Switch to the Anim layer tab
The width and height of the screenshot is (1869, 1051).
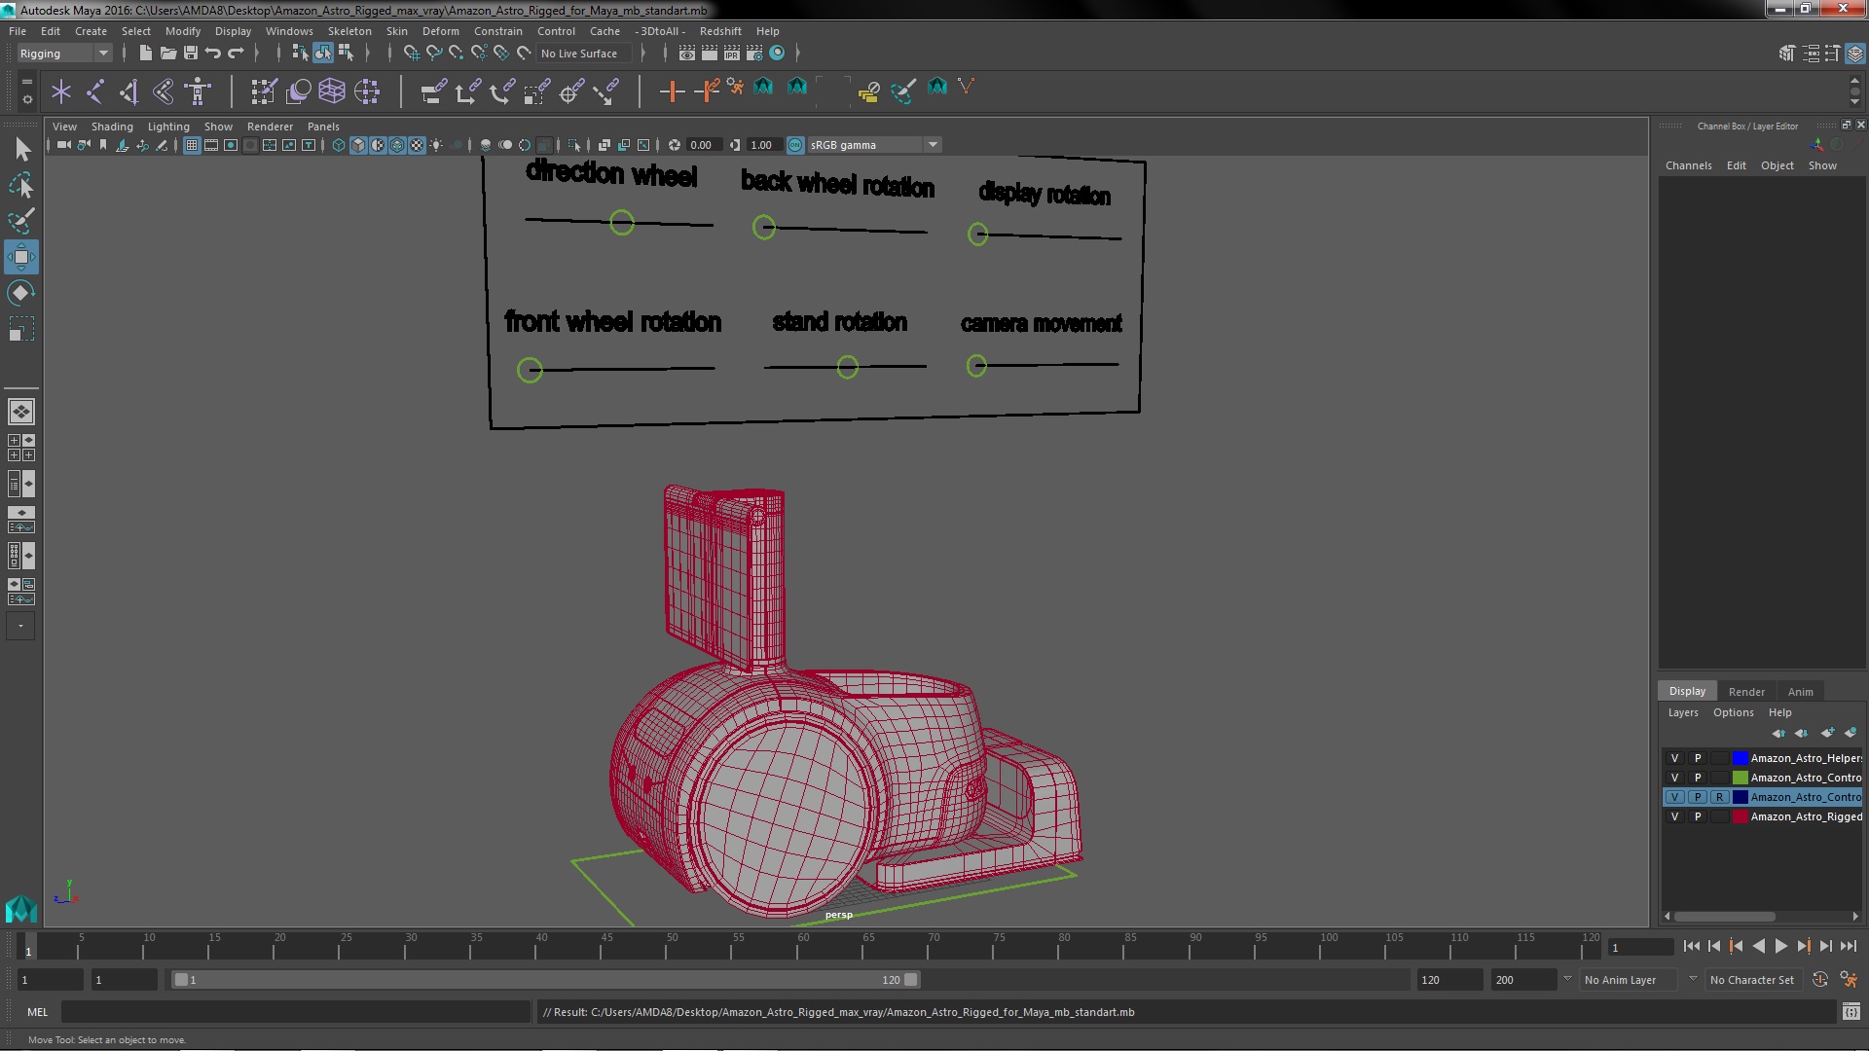(x=1801, y=692)
